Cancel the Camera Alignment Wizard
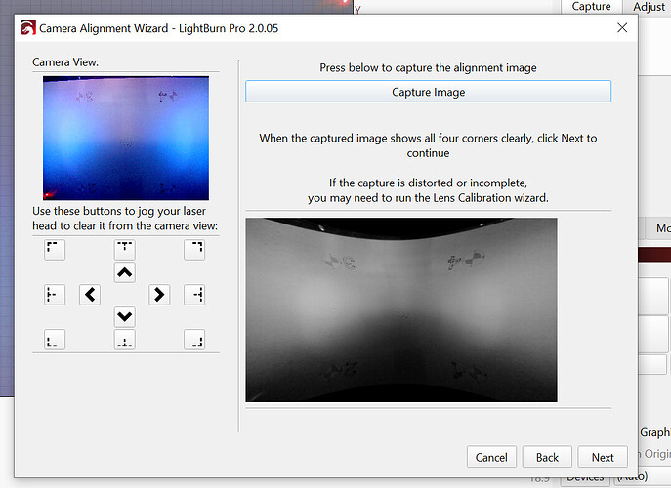671x488 pixels. pos(491,457)
